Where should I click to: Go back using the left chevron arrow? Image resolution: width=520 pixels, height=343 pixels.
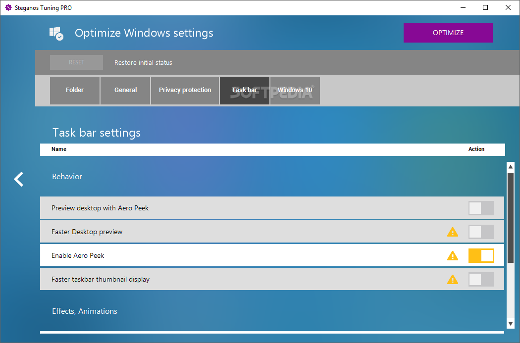tap(19, 179)
